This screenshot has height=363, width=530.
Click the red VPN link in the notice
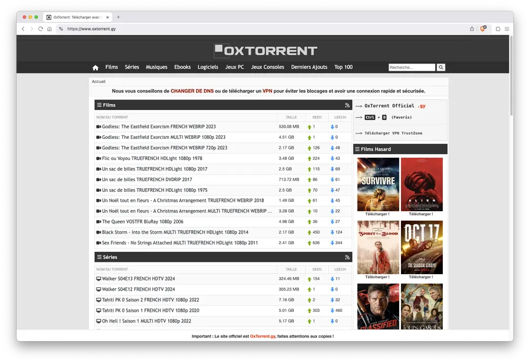tap(267, 91)
